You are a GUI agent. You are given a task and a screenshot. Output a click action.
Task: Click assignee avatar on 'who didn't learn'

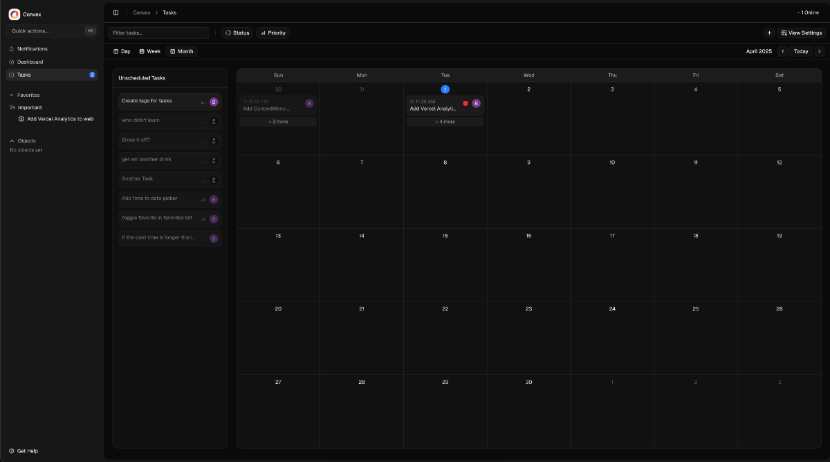pos(214,121)
